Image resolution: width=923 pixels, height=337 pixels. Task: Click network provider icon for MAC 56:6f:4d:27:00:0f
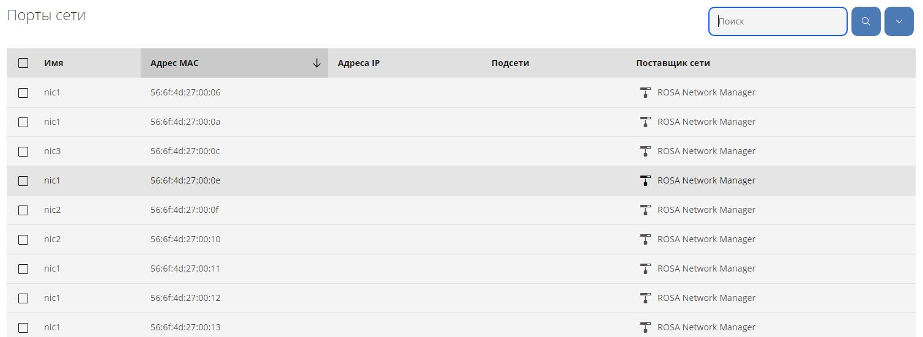click(x=645, y=210)
